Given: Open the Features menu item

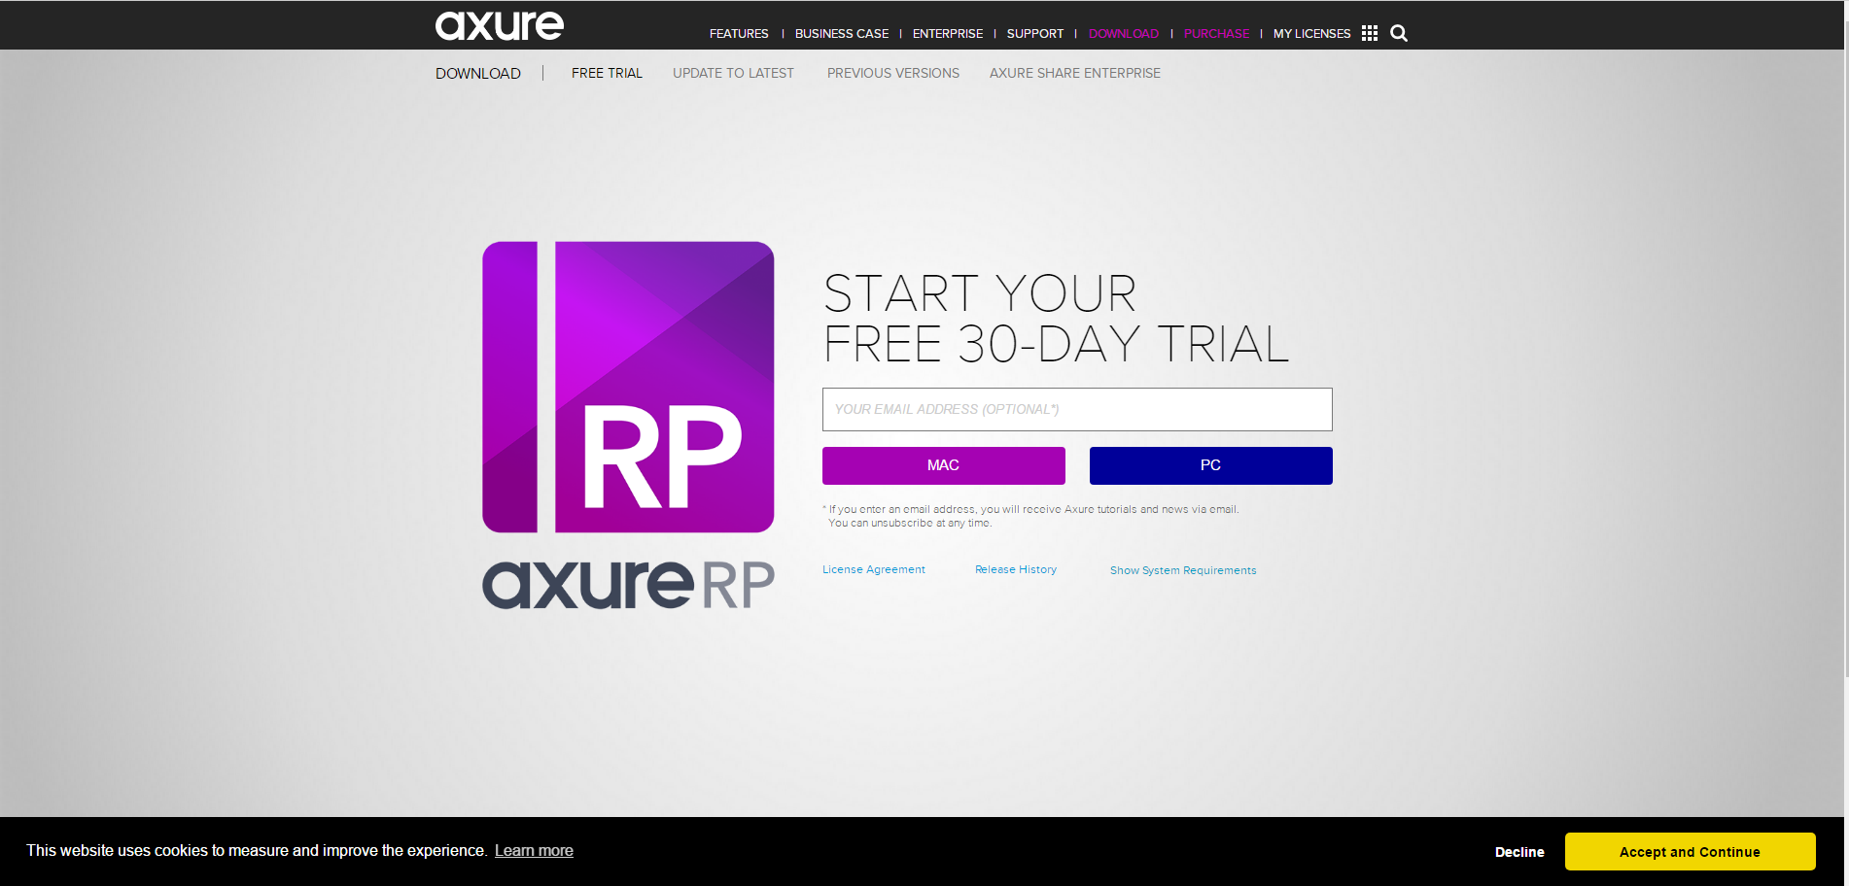Looking at the screenshot, I should [739, 34].
